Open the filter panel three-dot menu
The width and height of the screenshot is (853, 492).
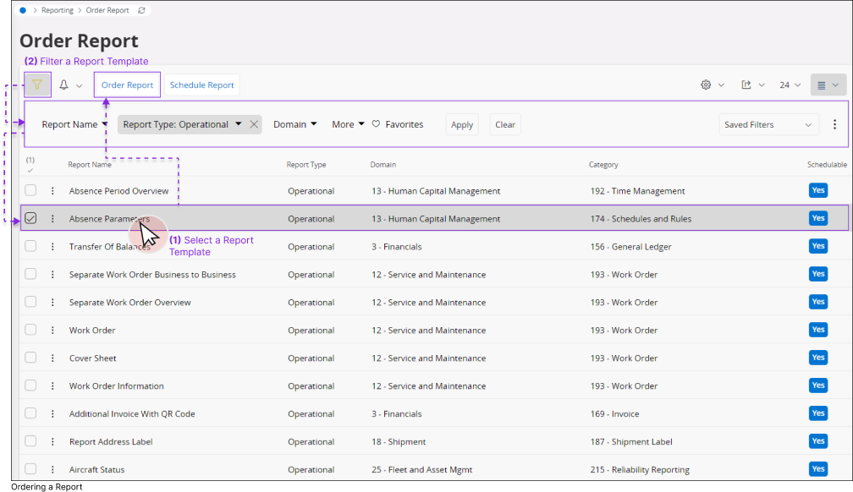[x=834, y=124]
